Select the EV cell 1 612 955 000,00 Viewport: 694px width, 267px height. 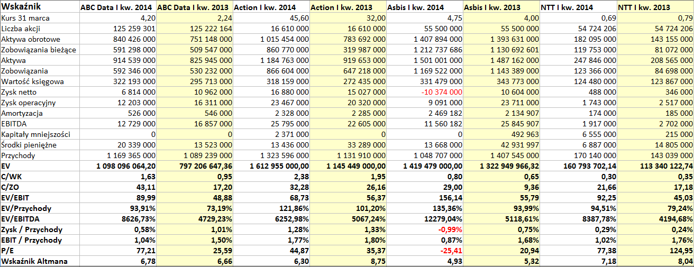point(271,166)
